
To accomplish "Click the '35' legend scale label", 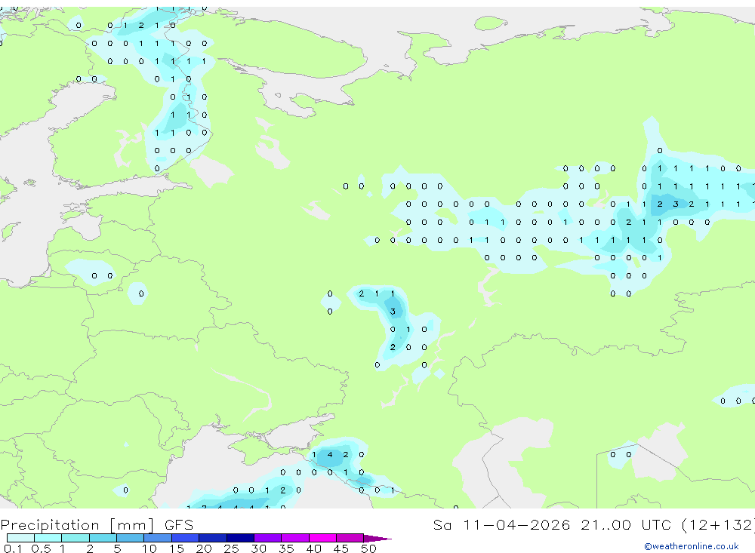I will point(286,548).
